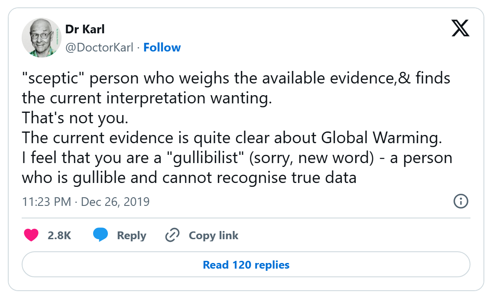Open the @DoctorKarl handle link

[99, 47]
